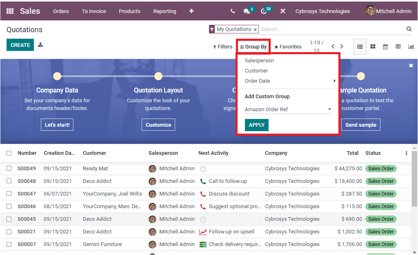Check the select-all checkbox in the header
418x255 pixels.
(9, 153)
